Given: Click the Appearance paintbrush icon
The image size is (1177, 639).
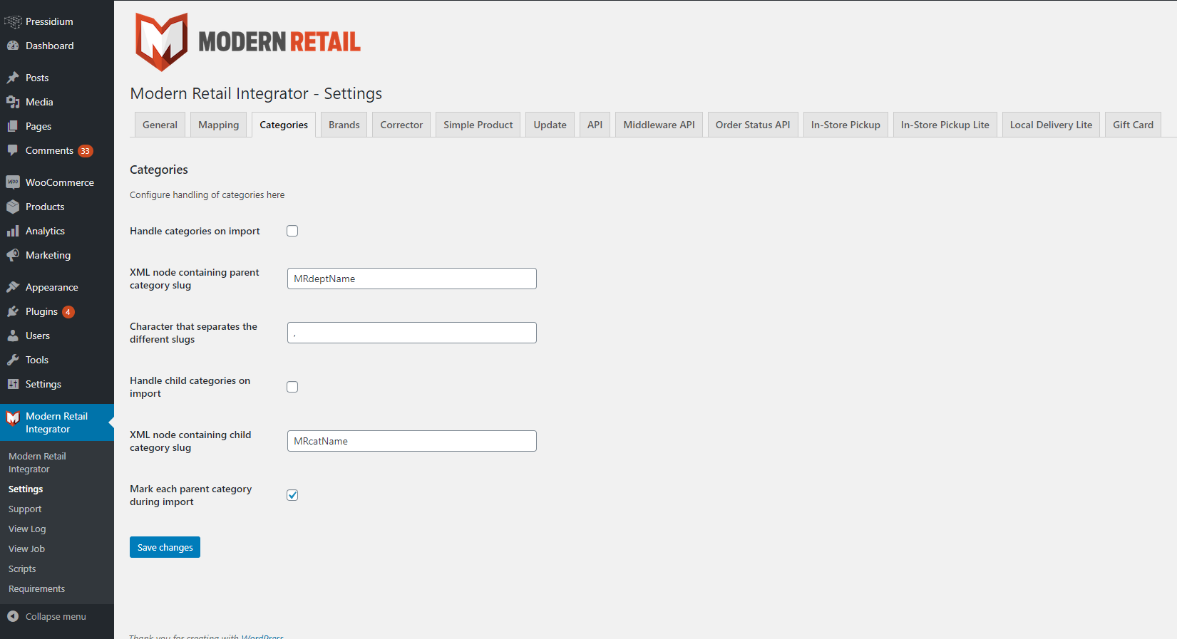Looking at the screenshot, I should [13, 287].
